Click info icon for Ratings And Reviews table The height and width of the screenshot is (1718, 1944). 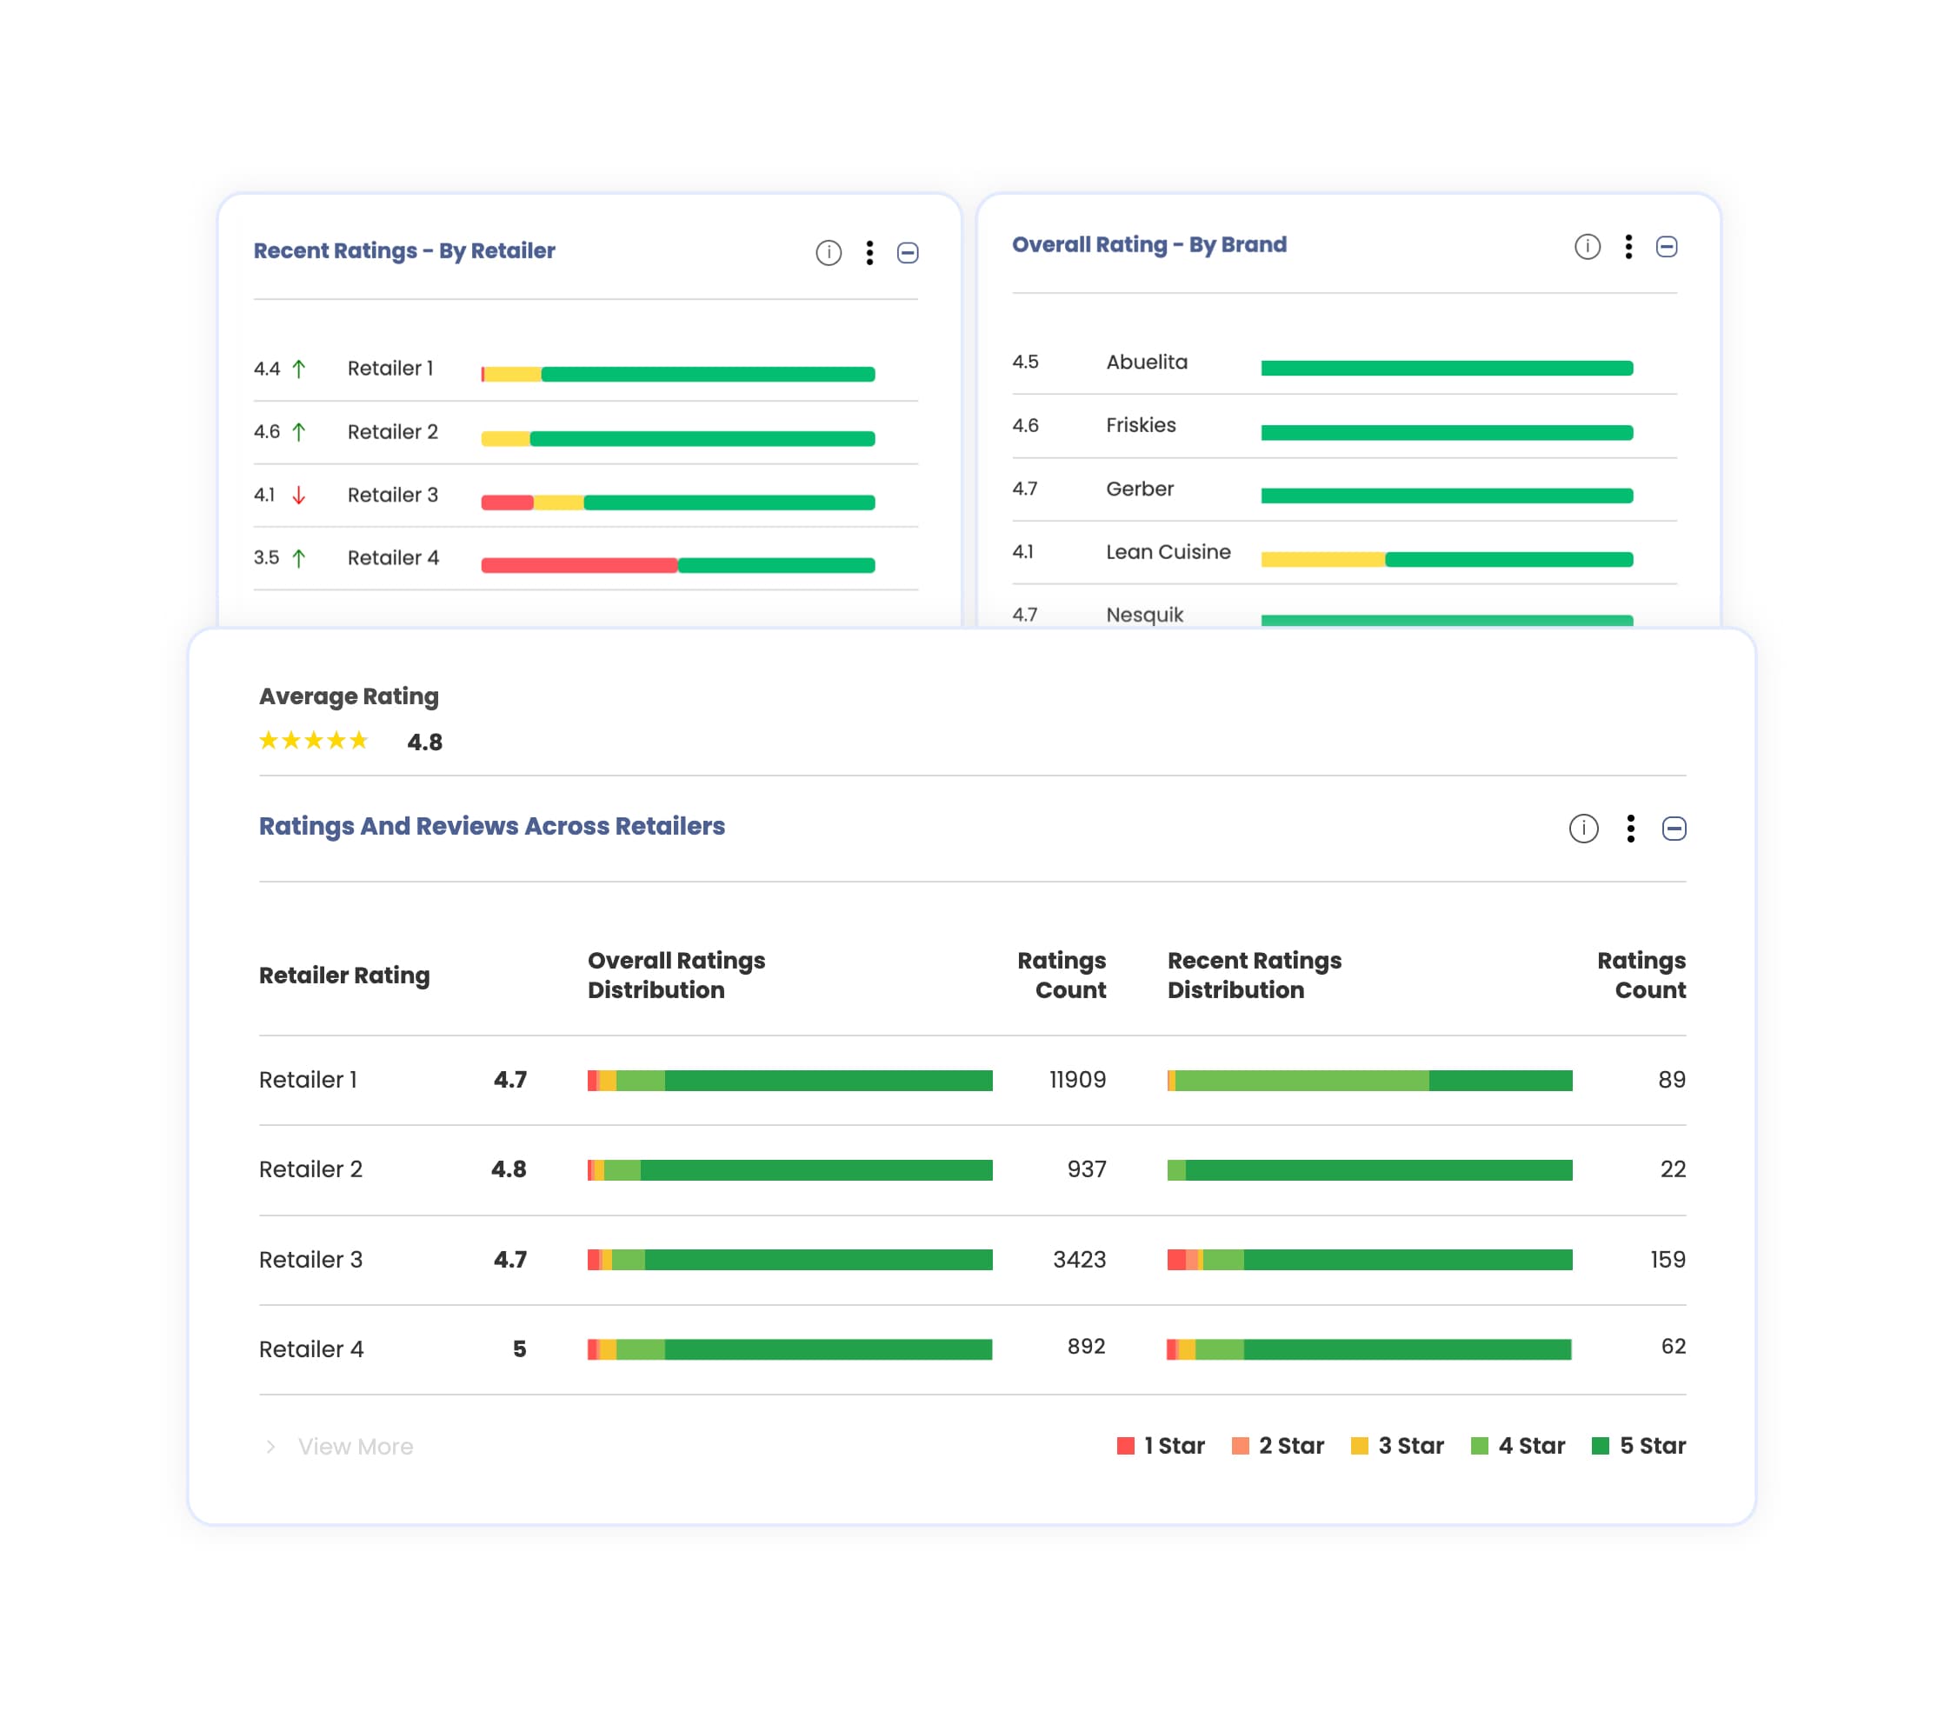1582,829
